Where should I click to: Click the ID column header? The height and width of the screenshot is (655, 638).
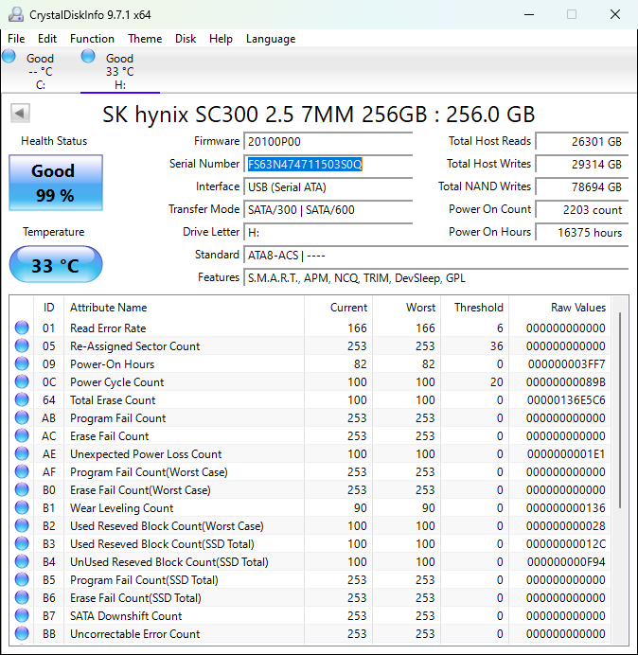49,308
